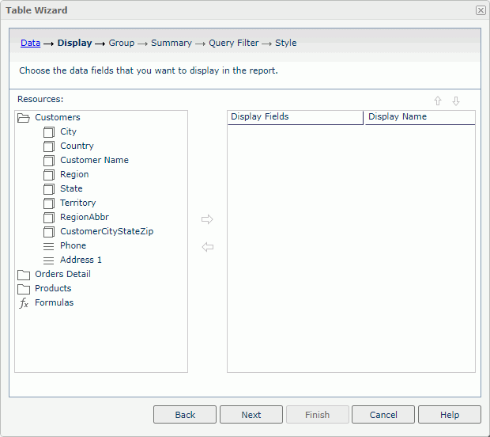490x437 pixels.
Task: Select Customer Name in resources
Action: point(94,160)
